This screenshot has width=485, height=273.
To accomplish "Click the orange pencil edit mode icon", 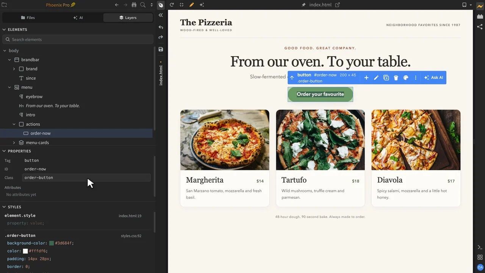I will 192,5.
